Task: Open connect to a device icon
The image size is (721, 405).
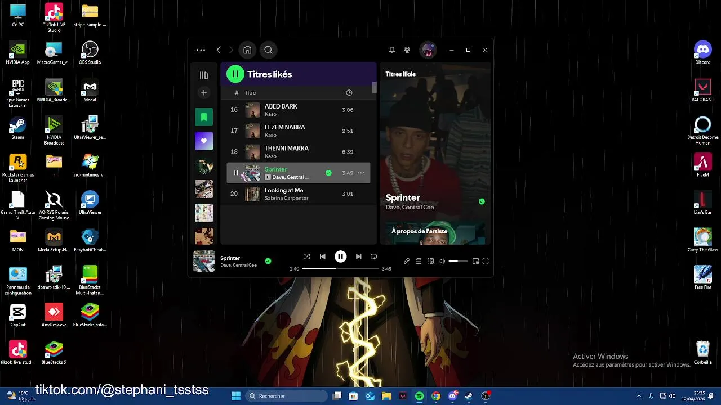Action: (431, 261)
